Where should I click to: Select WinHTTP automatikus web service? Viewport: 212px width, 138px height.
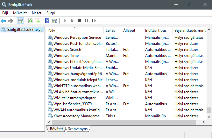78,86
